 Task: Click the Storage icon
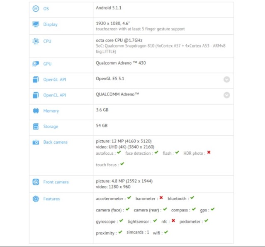point(36,127)
